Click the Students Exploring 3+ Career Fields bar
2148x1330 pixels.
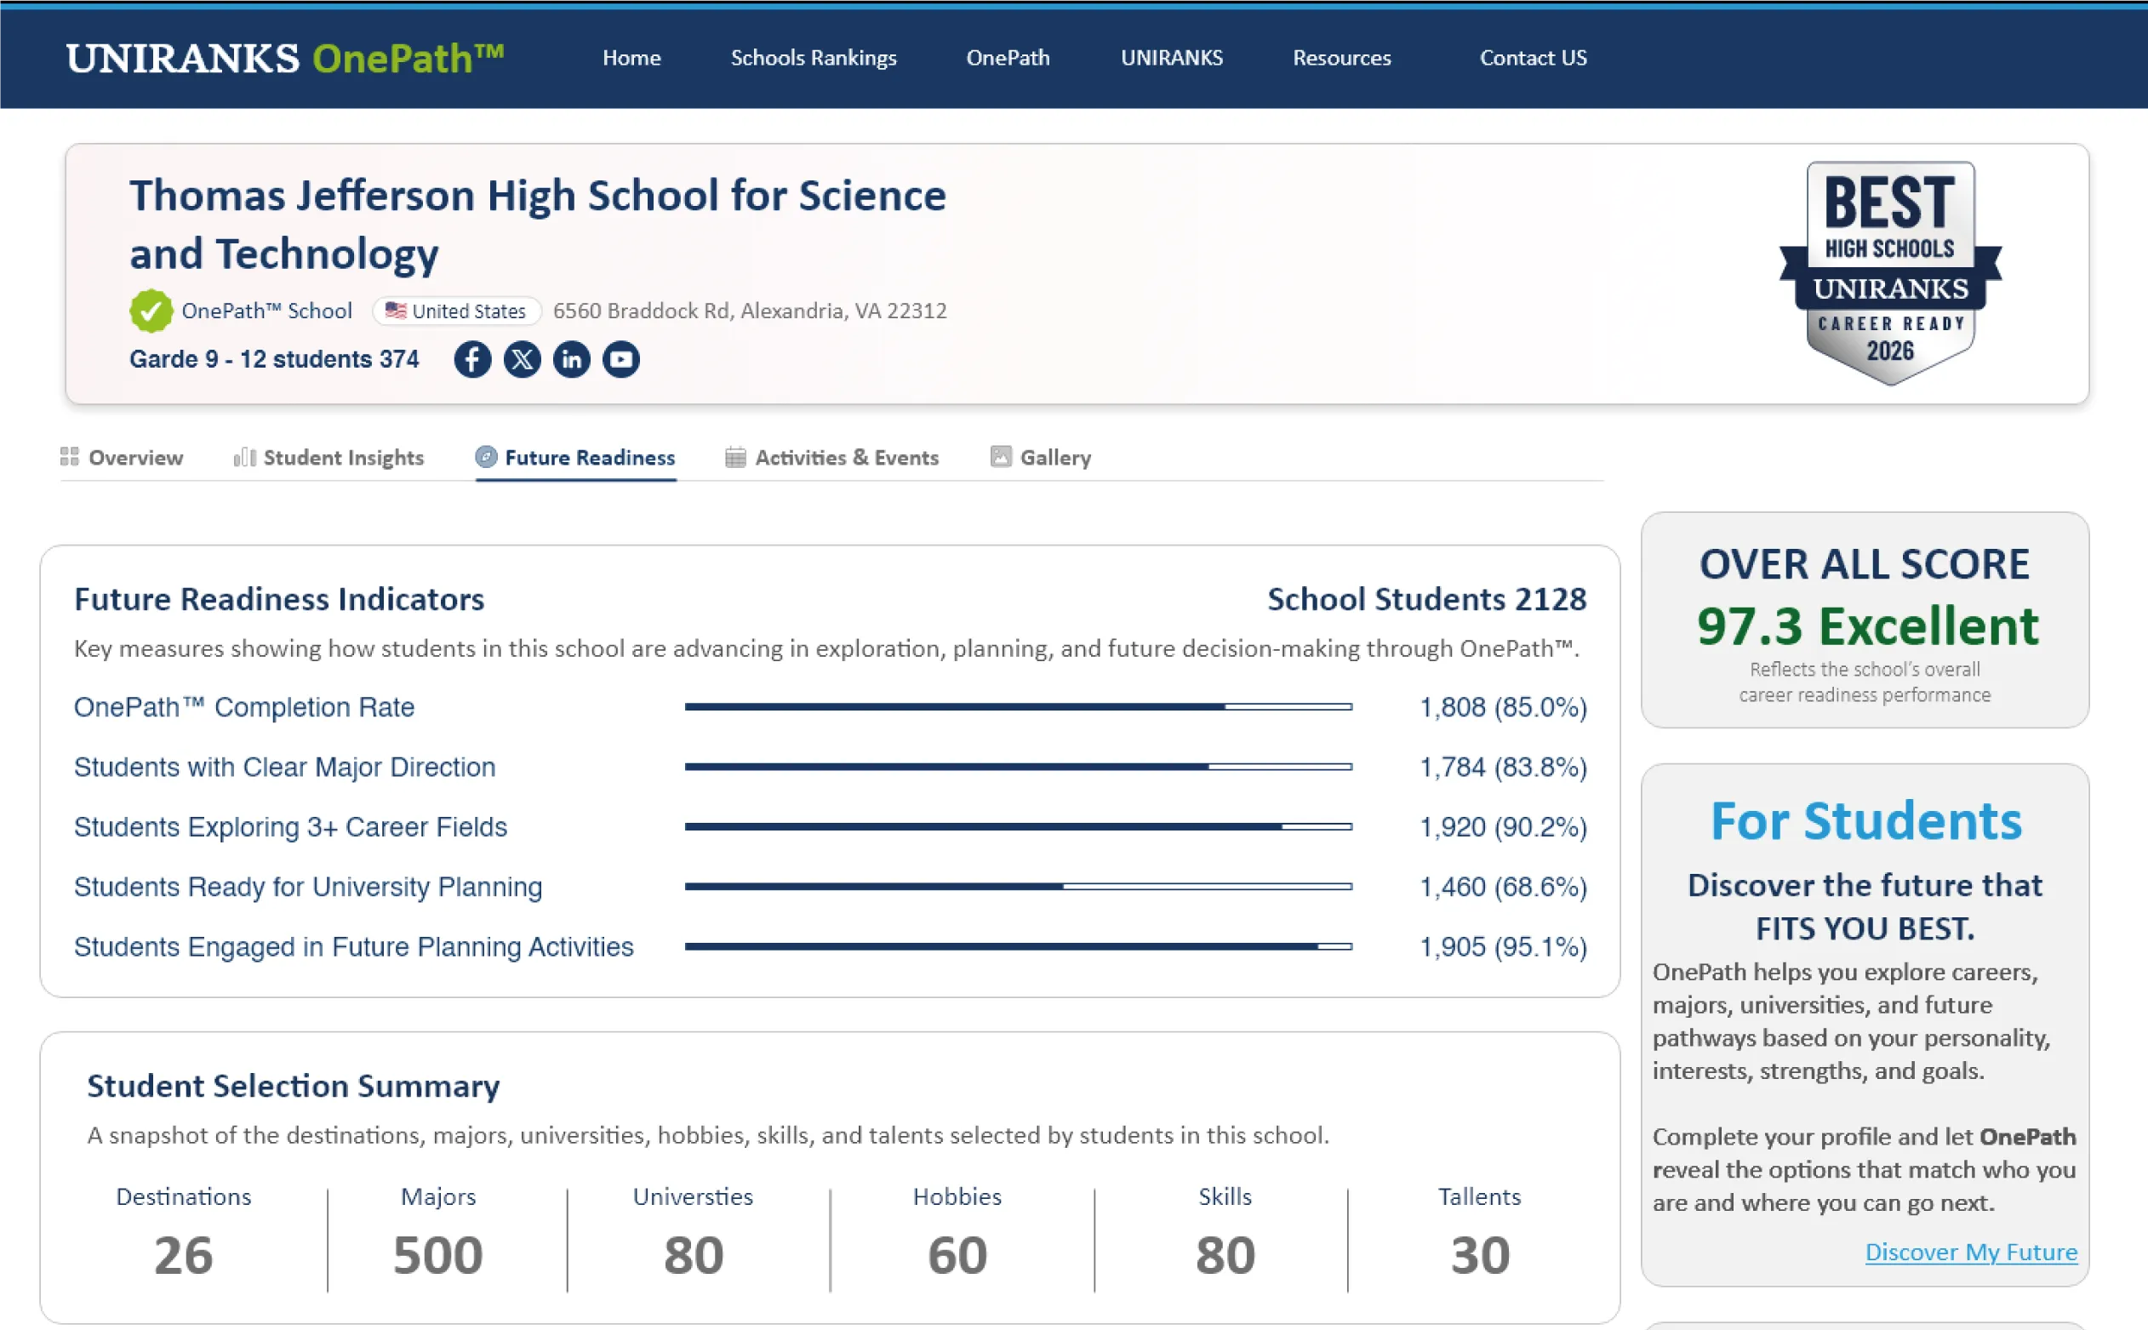(1019, 827)
